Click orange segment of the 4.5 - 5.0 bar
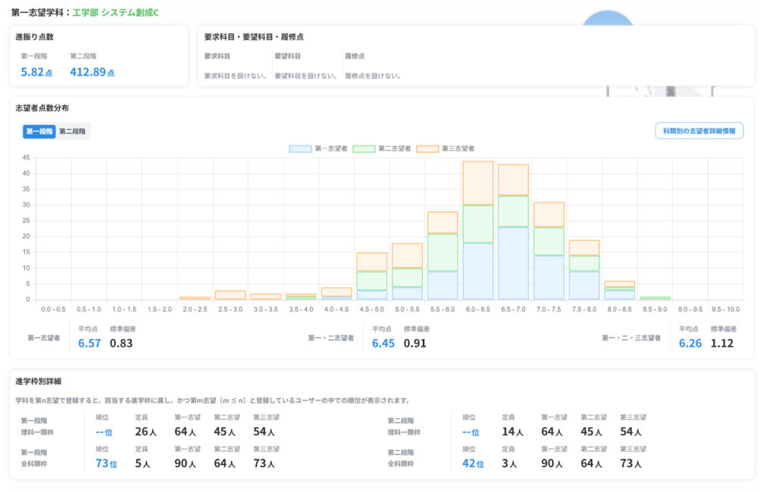The image size is (776, 492). coord(372,262)
